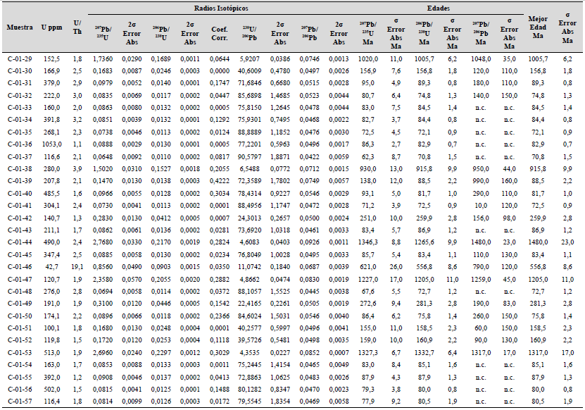Select sample row label C-01-53
Viewport: 585px width, 410px height.
pyautogui.click(x=19, y=352)
